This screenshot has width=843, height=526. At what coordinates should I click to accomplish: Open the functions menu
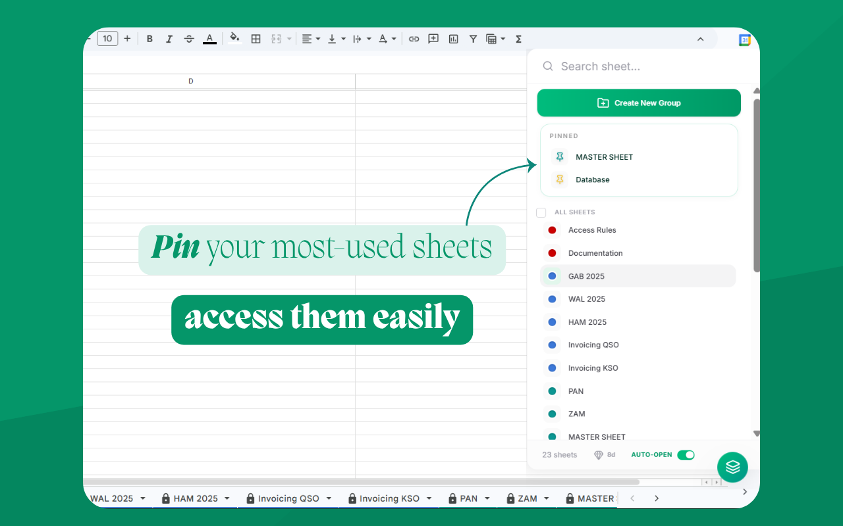[x=518, y=38]
